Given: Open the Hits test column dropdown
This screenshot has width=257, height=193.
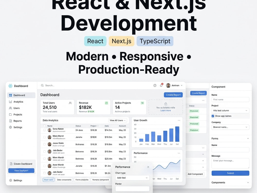Looking at the screenshot, I should pos(230,111).
